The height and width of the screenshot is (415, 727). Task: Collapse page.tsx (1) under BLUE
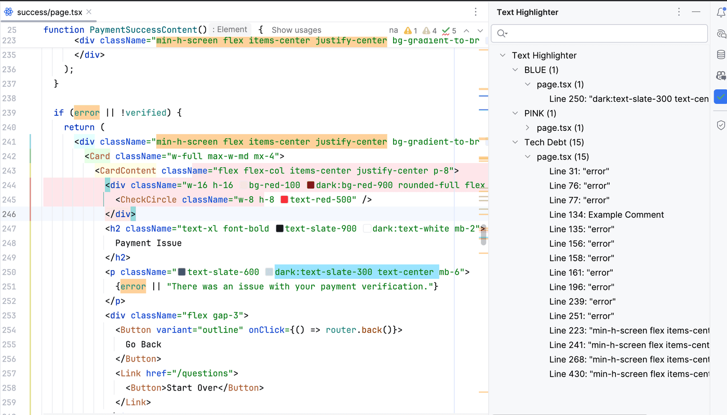(528, 85)
